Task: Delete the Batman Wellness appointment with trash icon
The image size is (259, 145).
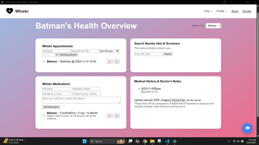Action: [117, 61]
